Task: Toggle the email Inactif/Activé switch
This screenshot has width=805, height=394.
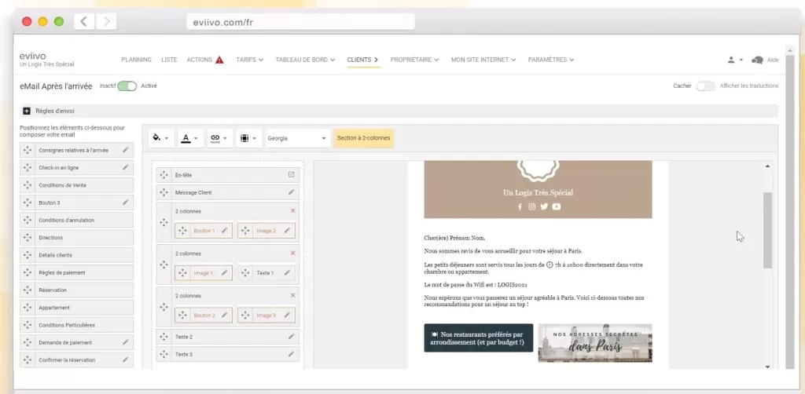Action: tap(127, 86)
